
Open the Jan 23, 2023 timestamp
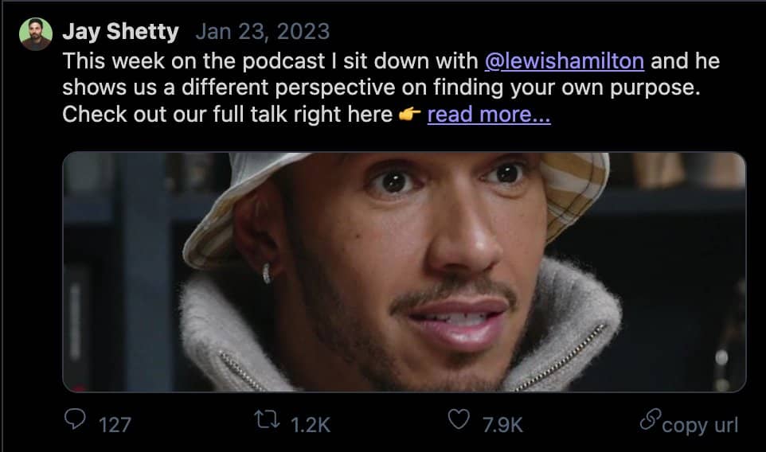pos(263,32)
